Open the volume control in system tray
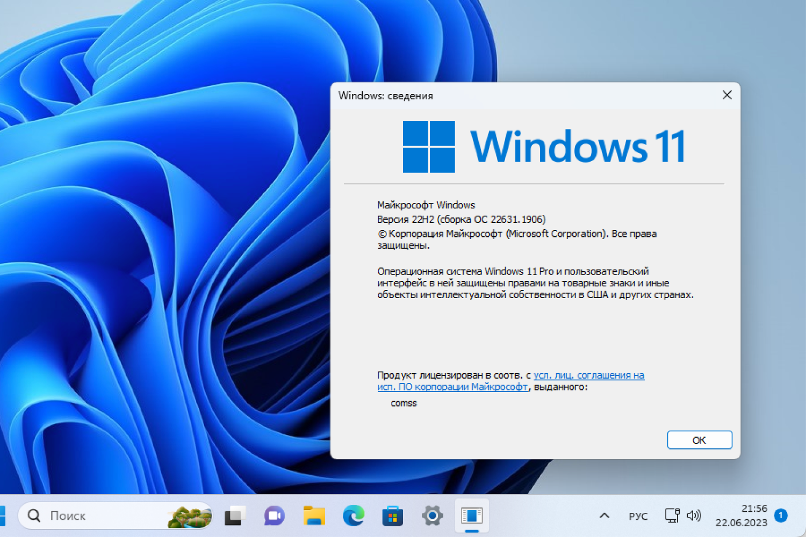The image size is (806, 537). pyautogui.click(x=694, y=516)
